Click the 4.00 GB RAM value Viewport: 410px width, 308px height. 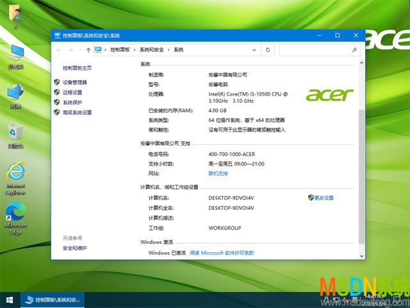pyautogui.click(x=218, y=110)
